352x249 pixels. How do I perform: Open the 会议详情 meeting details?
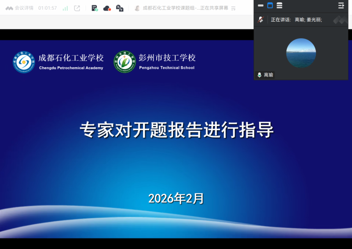tap(24, 8)
